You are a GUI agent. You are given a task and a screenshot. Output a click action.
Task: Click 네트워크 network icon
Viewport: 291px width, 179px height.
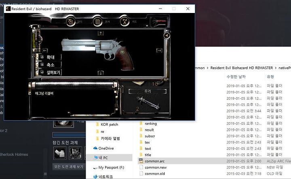(x=95, y=177)
